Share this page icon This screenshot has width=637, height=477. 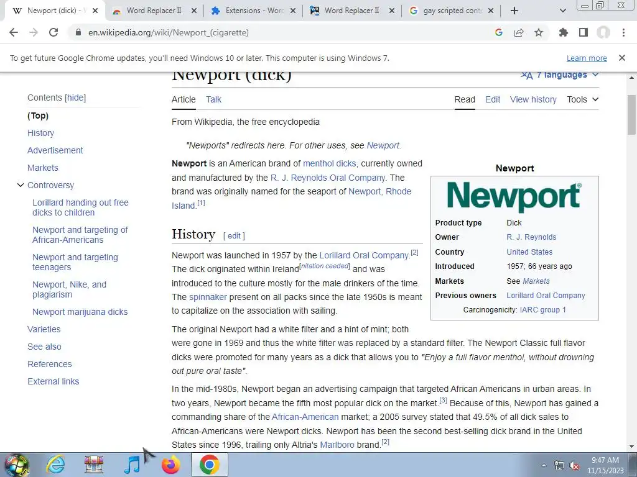tap(519, 32)
